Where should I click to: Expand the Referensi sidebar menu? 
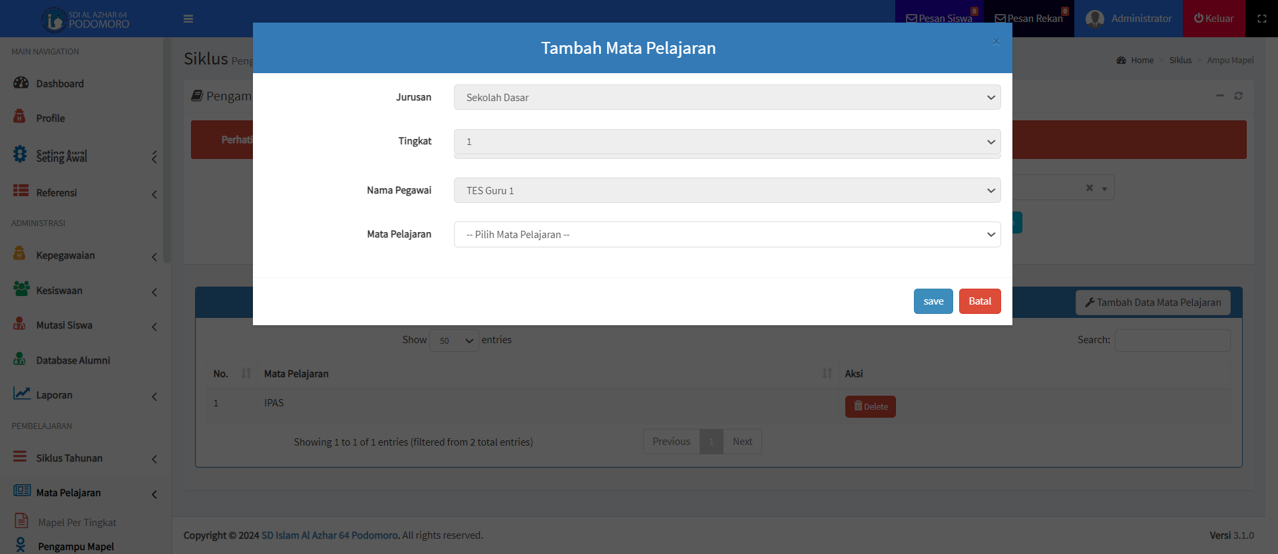57,193
